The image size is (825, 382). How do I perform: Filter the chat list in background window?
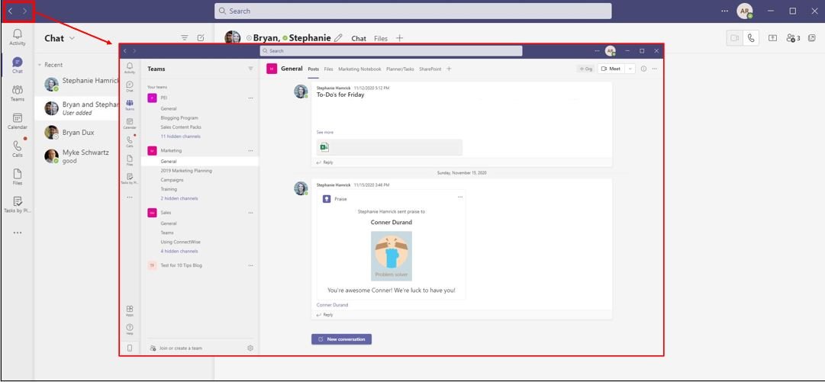[185, 38]
